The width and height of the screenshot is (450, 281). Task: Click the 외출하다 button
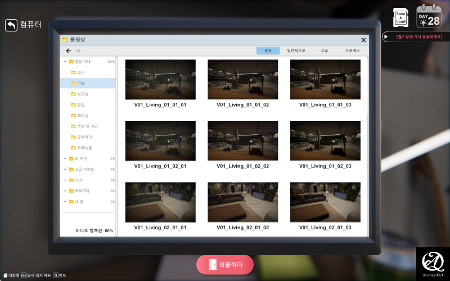point(225,264)
